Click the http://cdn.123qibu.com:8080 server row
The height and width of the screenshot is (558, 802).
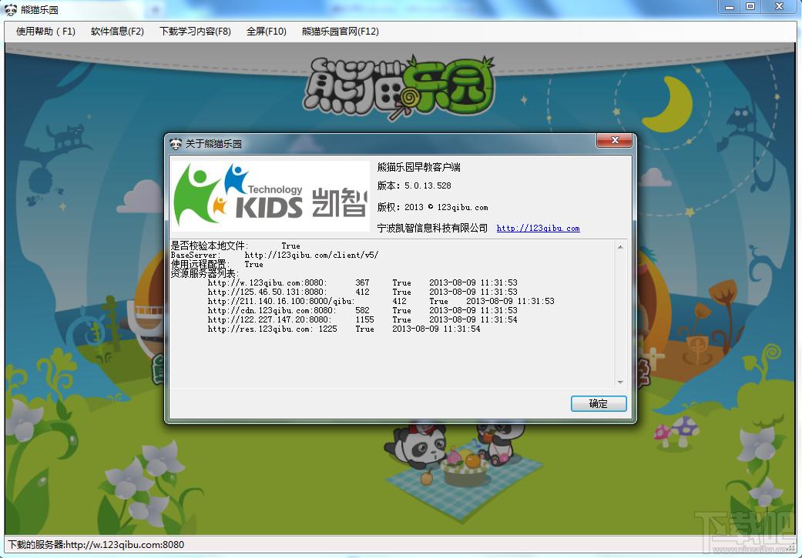(x=363, y=310)
